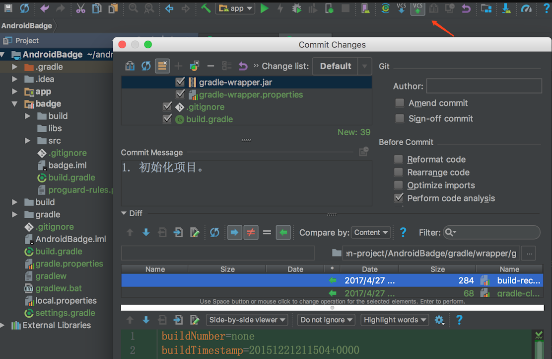This screenshot has width=552, height=359.
Task: Expand External Libraries node
Action: click(x=3, y=325)
